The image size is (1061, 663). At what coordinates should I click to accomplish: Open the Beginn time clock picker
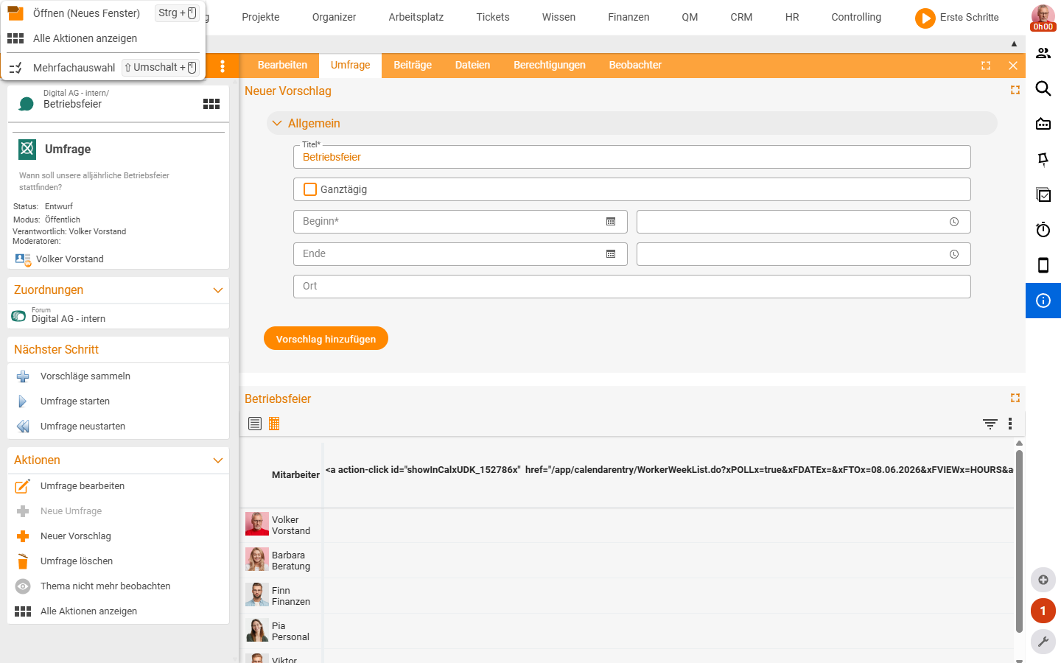pos(954,222)
